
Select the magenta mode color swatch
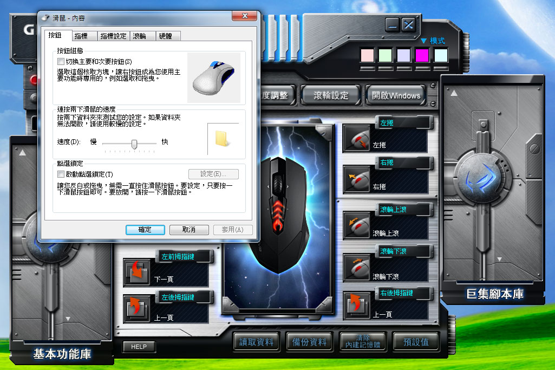coord(422,56)
